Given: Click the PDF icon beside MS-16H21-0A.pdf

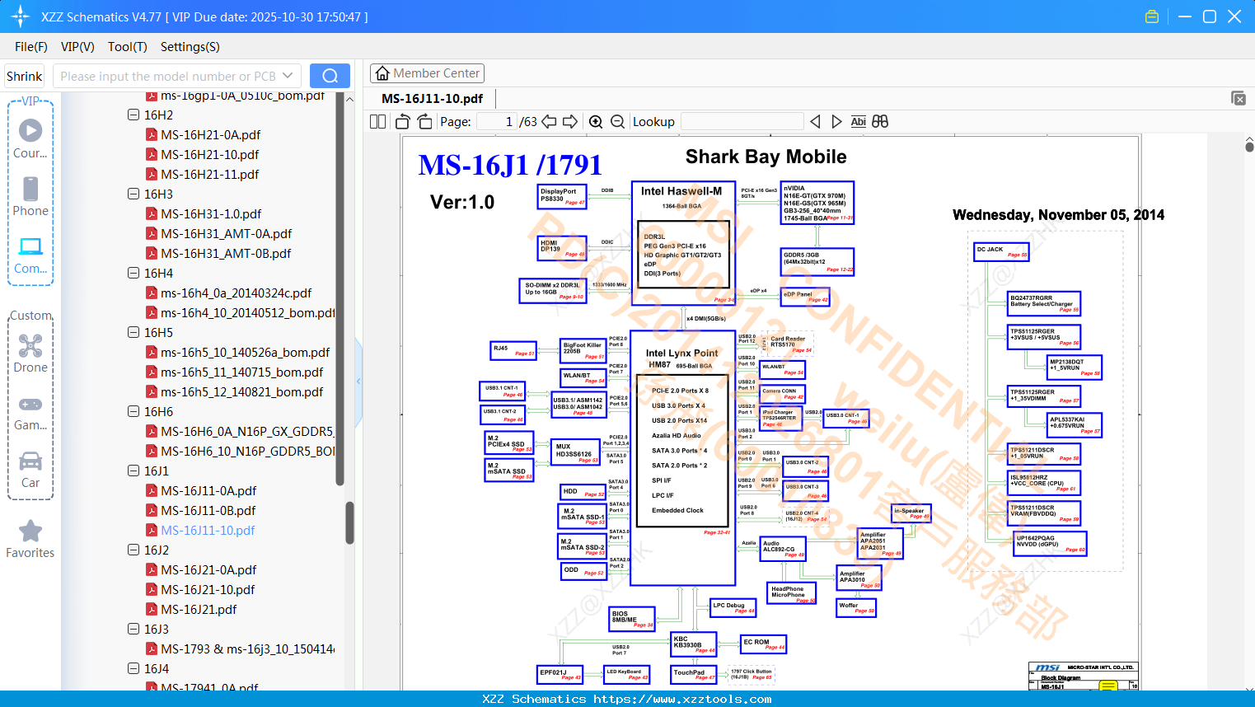Looking at the screenshot, I should pos(152,134).
